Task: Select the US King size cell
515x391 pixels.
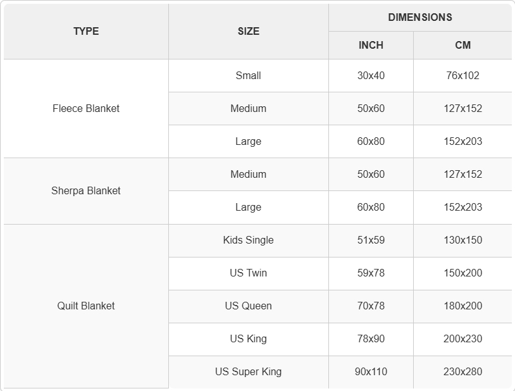Action: pos(249,339)
